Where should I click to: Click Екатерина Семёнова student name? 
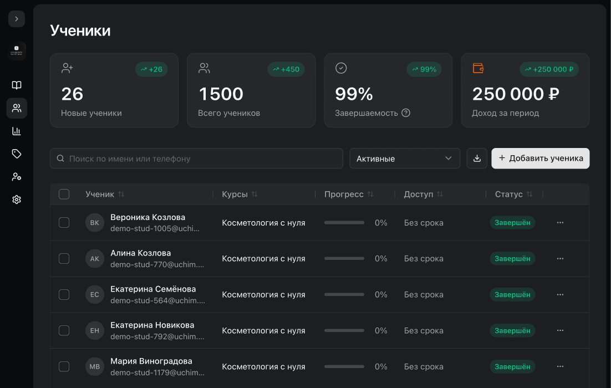pyautogui.click(x=153, y=289)
